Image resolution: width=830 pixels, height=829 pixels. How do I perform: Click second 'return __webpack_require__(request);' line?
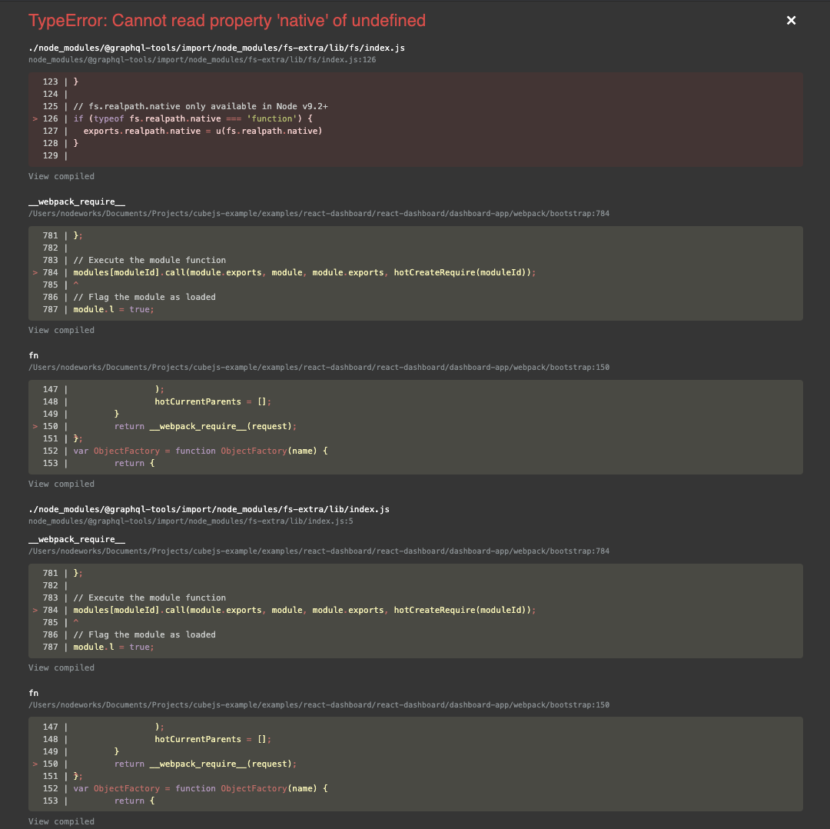205,764
